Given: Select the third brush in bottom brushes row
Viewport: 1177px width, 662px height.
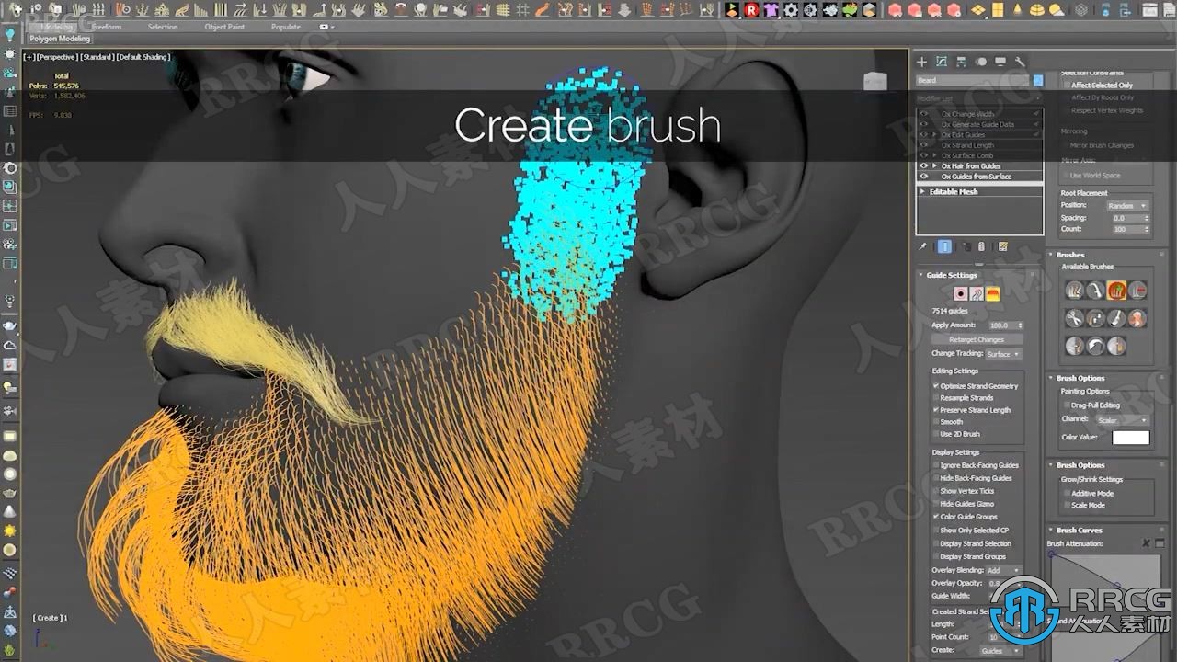Looking at the screenshot, I should coord(1116,346).
